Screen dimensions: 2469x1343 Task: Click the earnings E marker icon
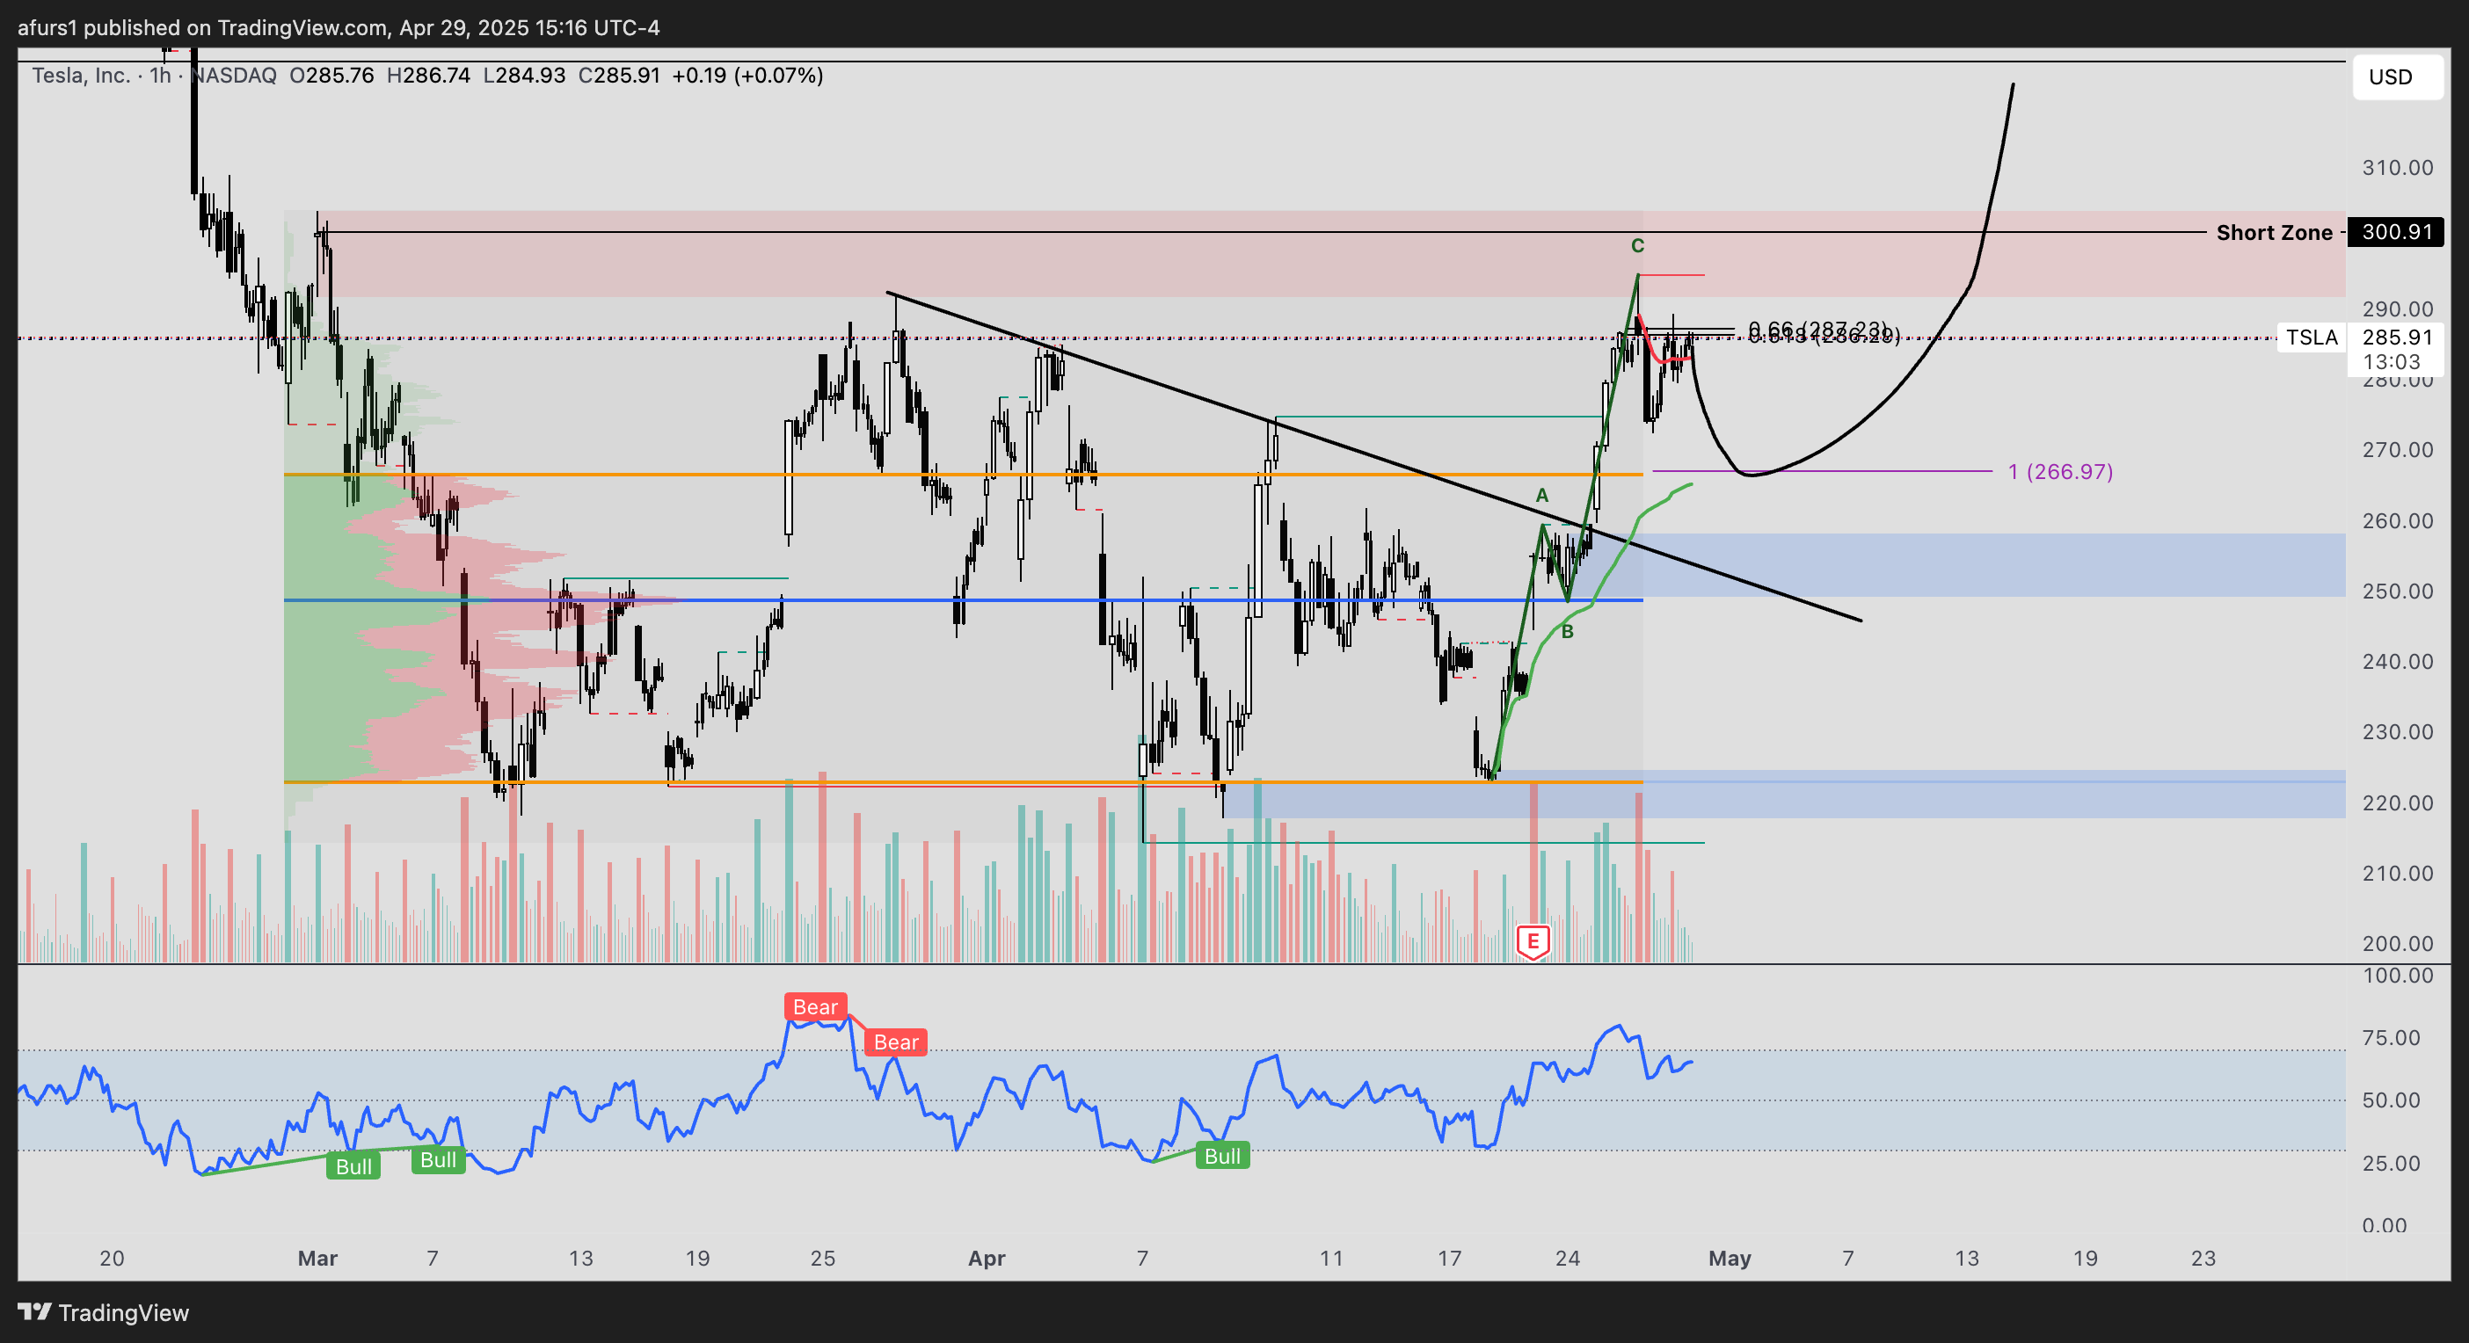click(1533, 942)
